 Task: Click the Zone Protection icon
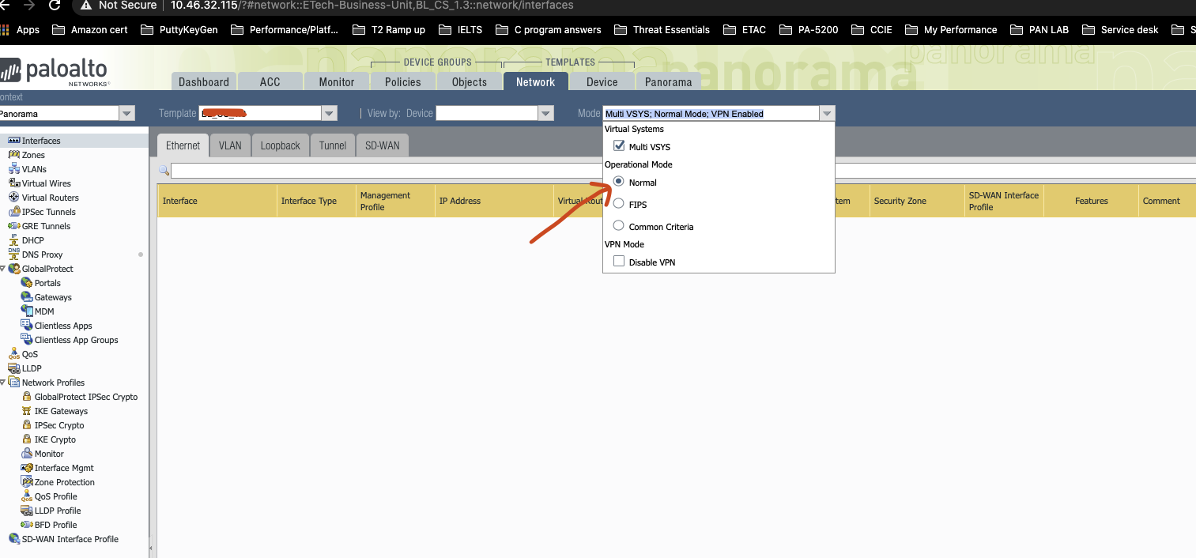click(27, 482)
